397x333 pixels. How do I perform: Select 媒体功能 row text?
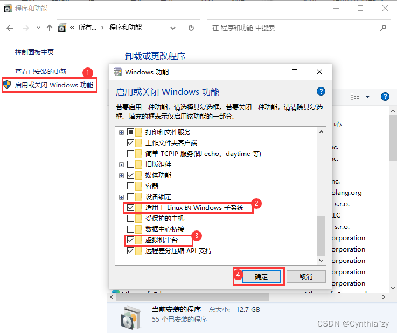coord(158,175)
